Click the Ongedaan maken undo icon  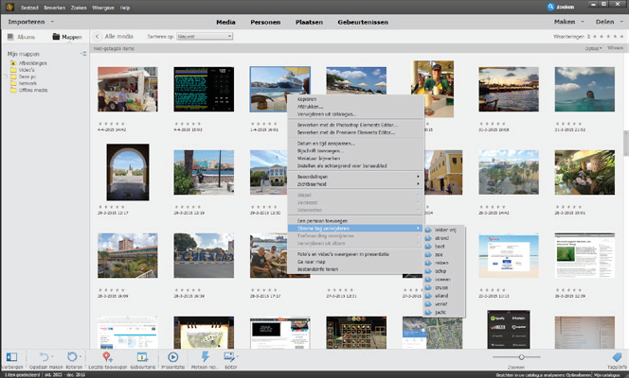[x=43, y=355]
